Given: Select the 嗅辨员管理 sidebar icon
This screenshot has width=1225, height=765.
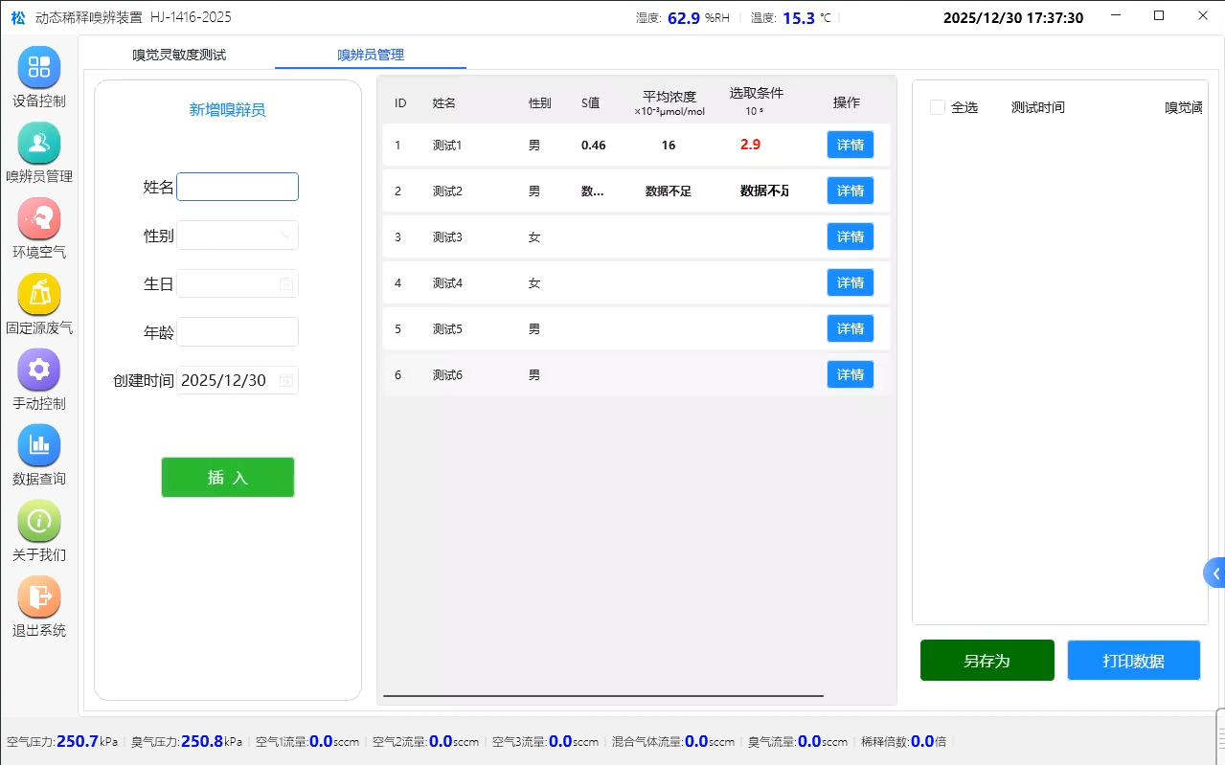Looking at the screenshot, I should [39, 153].
